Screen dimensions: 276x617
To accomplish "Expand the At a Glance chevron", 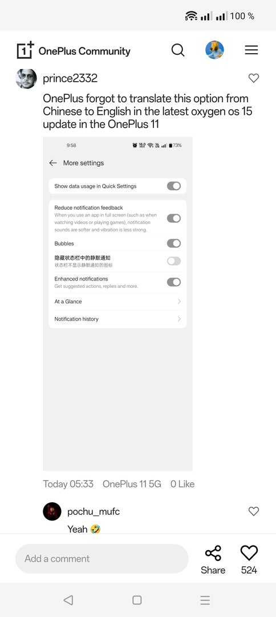I will [x=179, y=302].
